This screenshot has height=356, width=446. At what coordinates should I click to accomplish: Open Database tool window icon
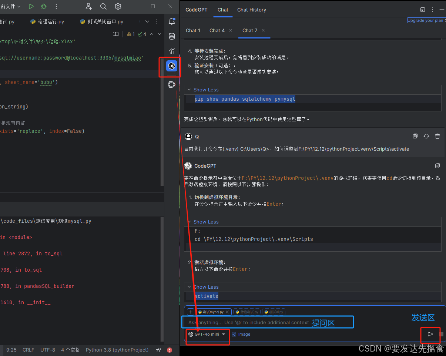click(x=172, y=36)
